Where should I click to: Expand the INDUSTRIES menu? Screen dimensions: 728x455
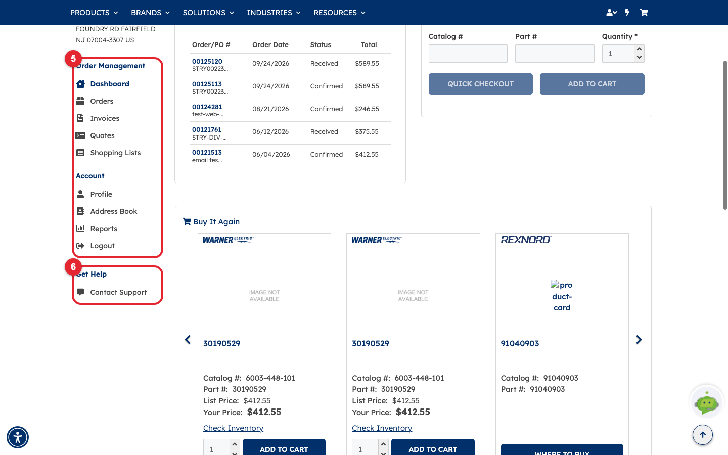tap(274, 13)
